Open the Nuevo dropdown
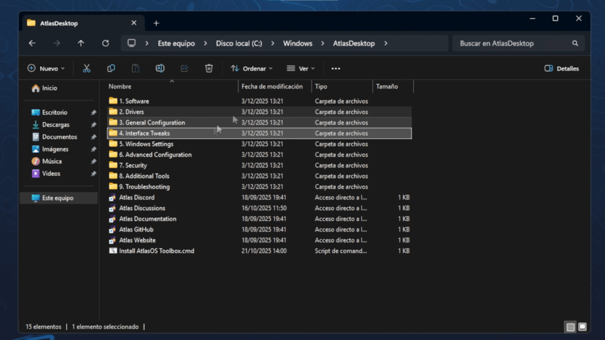605x340 pixels. pos(46,68)
